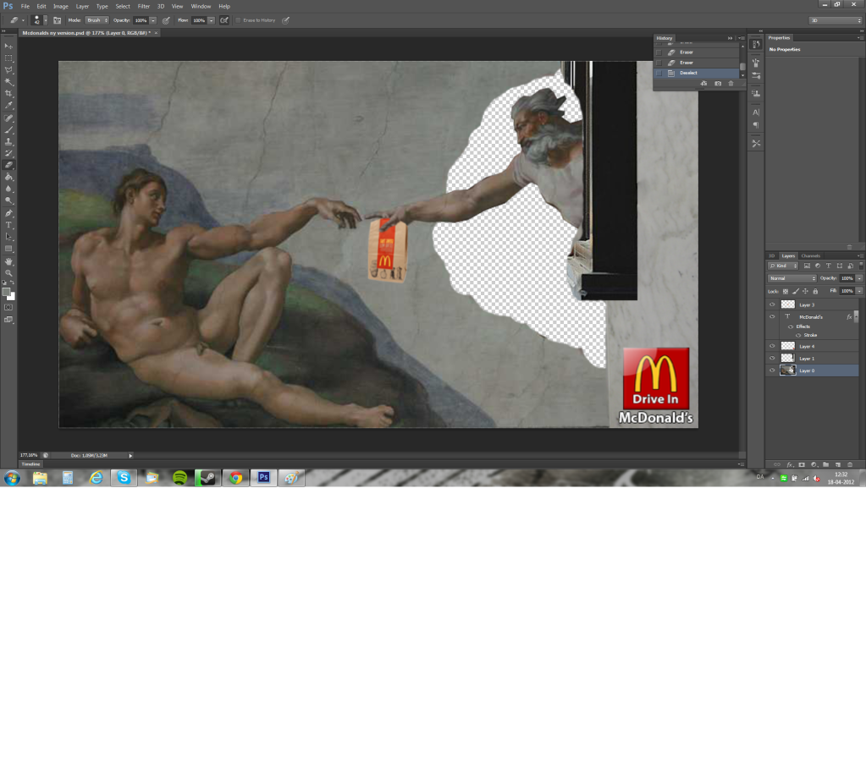Viewport: 866px width, 768px height.
Task: Hide Layer 4 visibility
Action: [x=772, y=347]
